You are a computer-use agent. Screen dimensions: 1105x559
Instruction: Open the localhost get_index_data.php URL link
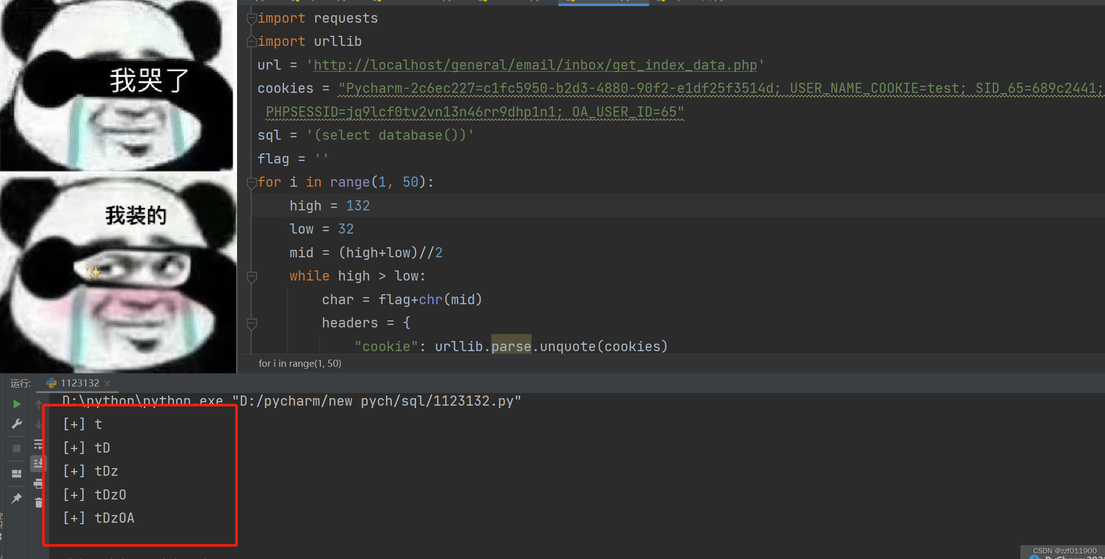coord(535,65)
